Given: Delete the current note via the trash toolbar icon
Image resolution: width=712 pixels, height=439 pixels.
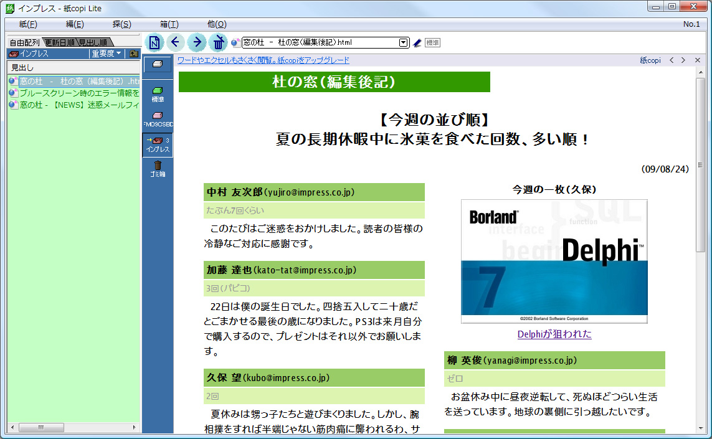Looking at the screenshot, I should coord(219,42).
